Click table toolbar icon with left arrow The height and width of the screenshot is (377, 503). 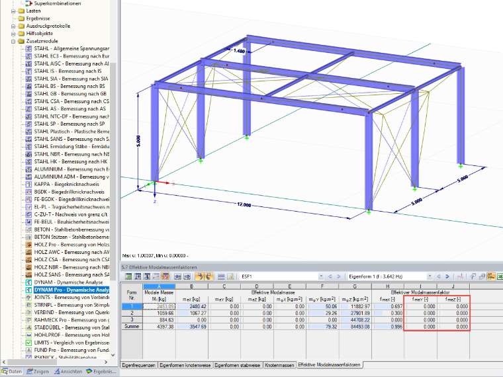pyautogui.click(x=177, y=276)
